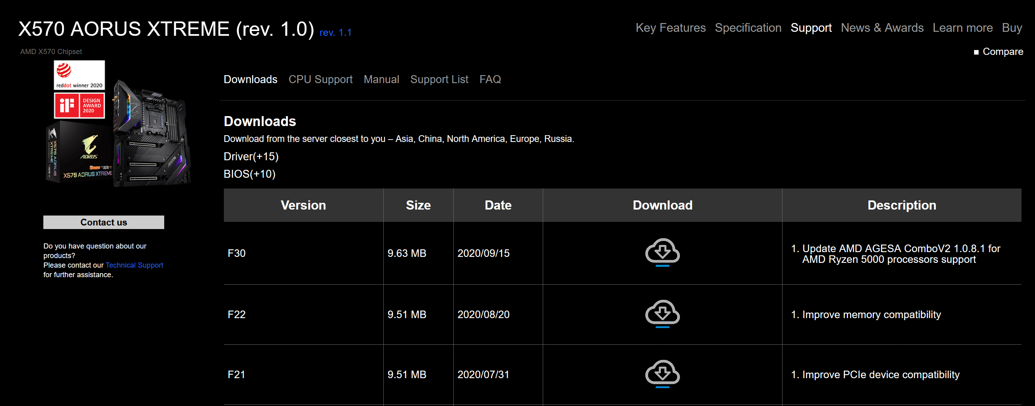Viewport: 1035px width, 406px height.
Task: Click the iF Design Award 2020 badge
Action: pyautogui.click(x=79, y=105)
